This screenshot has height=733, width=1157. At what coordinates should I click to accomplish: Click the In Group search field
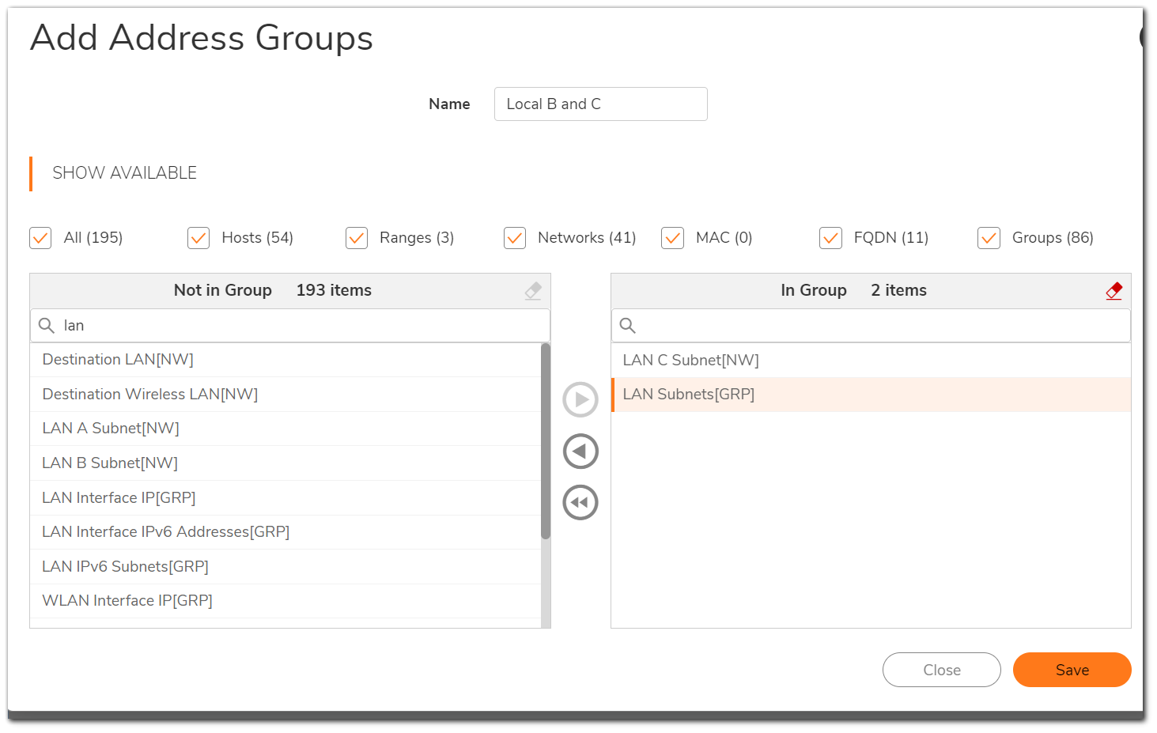[871, 326]
